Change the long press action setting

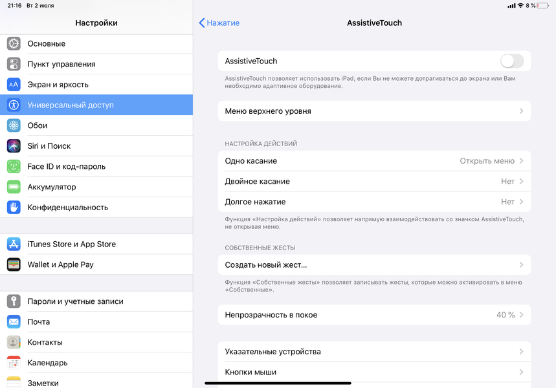(374, 202)
